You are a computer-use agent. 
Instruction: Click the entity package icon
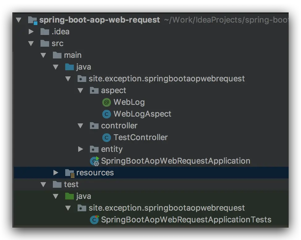point(94,149)
